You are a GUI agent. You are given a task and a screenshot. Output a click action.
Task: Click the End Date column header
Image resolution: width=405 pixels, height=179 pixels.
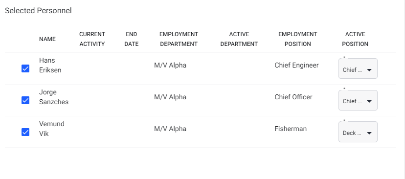click(x=132, y=39)
